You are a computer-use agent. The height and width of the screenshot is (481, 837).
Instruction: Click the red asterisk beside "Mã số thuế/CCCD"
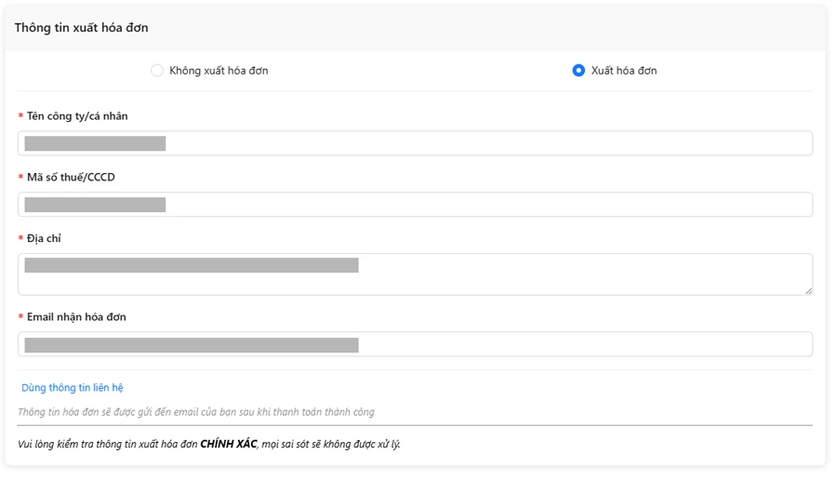[20, 179]
